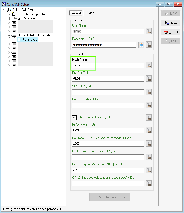Viewport: 184px width, 213px height.
Task: Click the lock icon beside SIP URI
Action: pyautogui.click(x=149, y=92)
